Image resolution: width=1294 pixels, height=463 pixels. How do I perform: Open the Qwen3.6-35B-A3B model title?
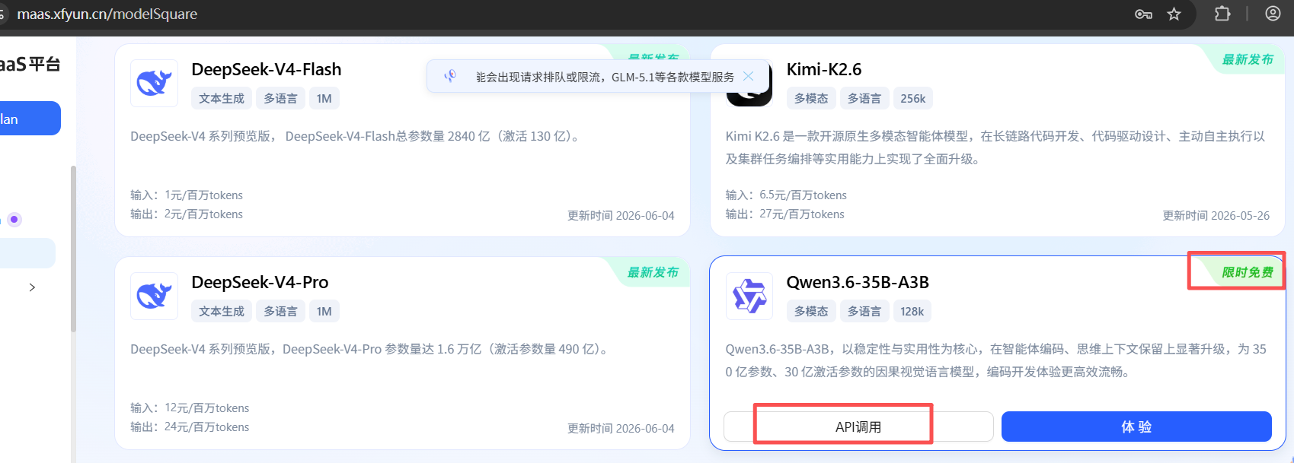pyautogui.click(x=858, y=282)
